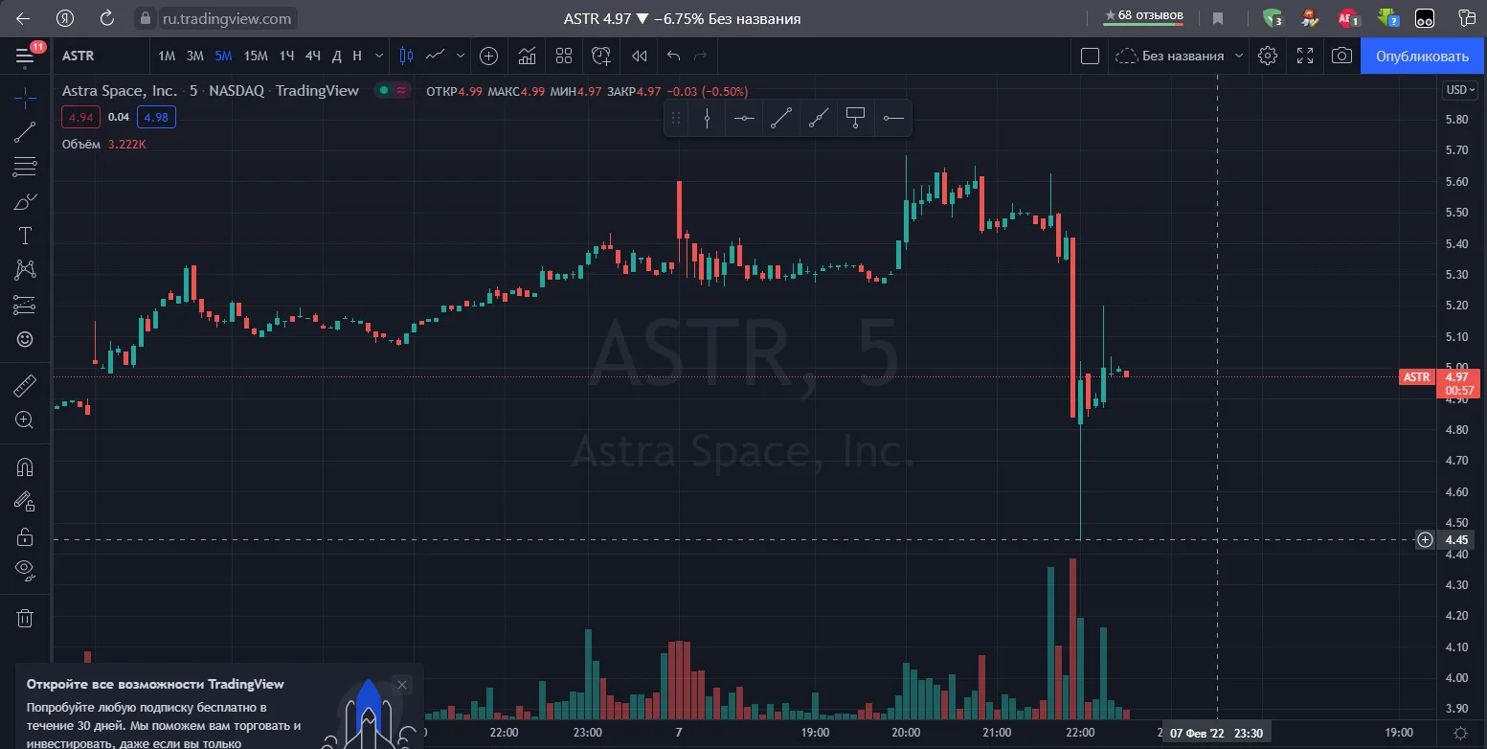Expand the chart style dropdown arrow
1487x749 pixels.
click(x=461, y=57)
